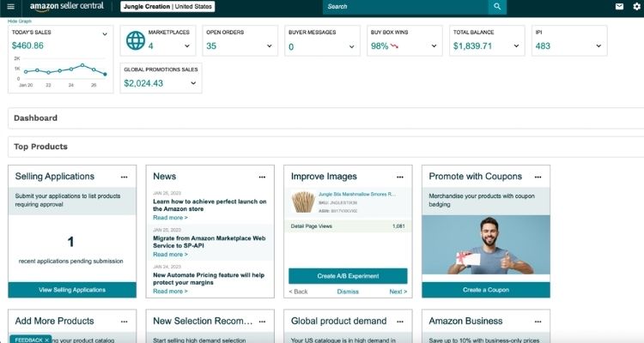Expand Global Promotions Sales dropdown chevron
Viewport: 644px width, 343px height.
tap(193, 83)
